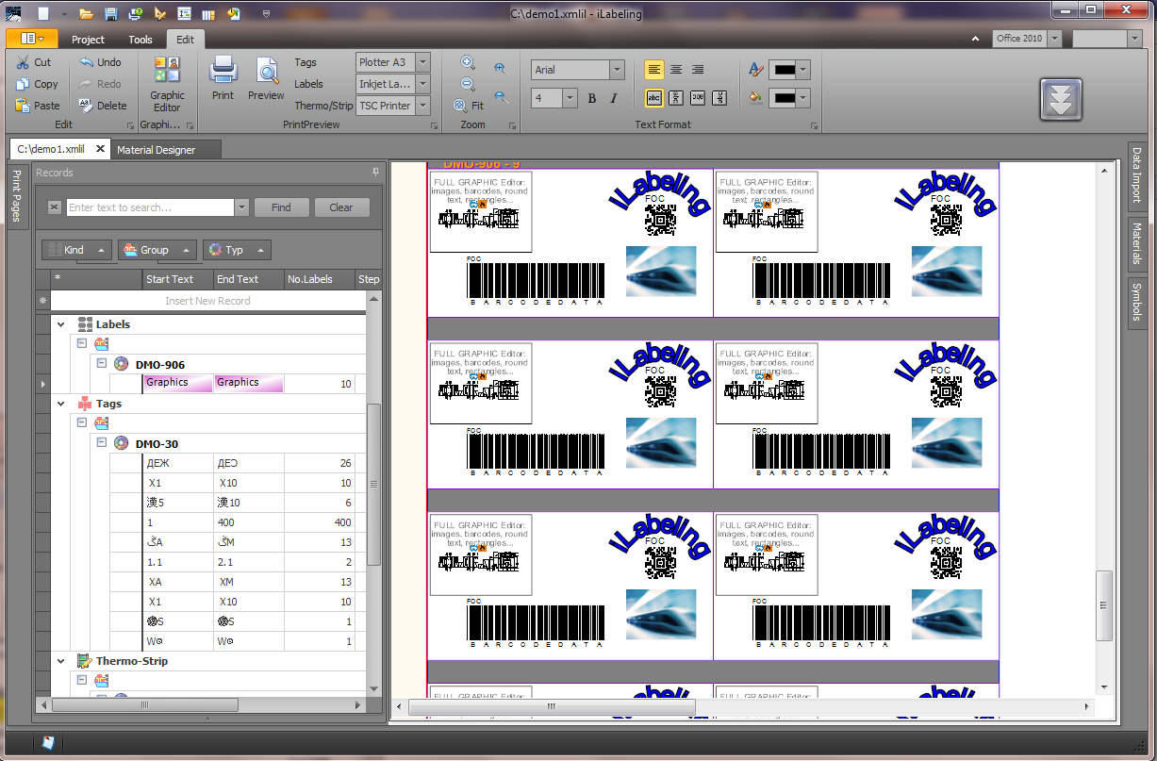Select the second text orientation option
Image resolution: width=1157 pixels, height=761 pixels.
point(676,97)
